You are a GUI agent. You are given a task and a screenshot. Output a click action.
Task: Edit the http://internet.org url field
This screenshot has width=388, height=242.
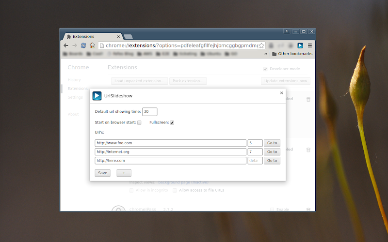click(171, 151)
